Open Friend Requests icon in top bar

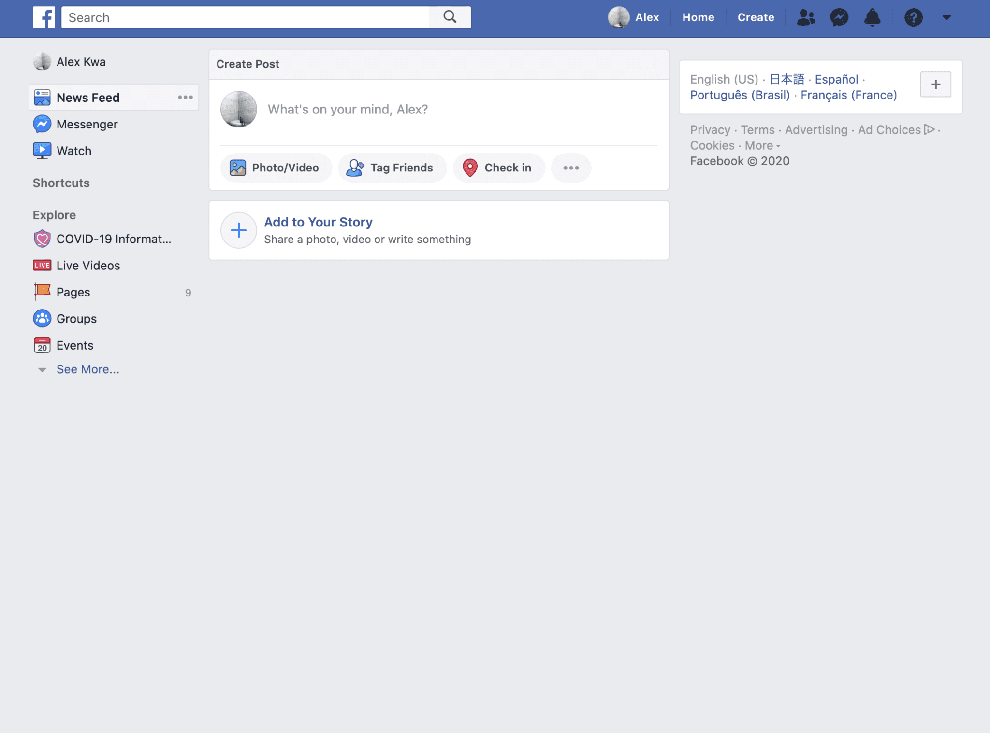(x=806, y=17)
